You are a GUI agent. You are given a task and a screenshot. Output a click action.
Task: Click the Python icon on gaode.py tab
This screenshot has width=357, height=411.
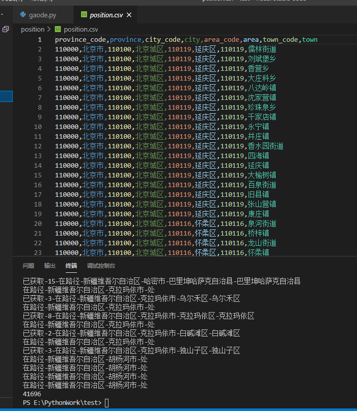tap(23, 15)
